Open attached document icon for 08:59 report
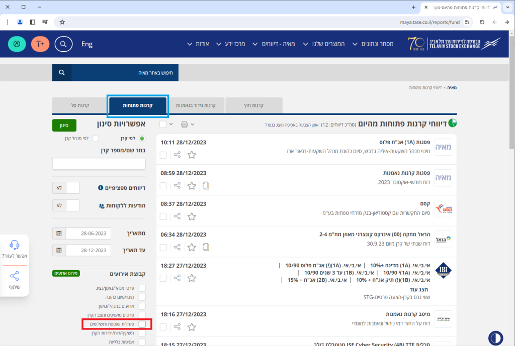This screenshot has height=346, width=515. point(206,186)
